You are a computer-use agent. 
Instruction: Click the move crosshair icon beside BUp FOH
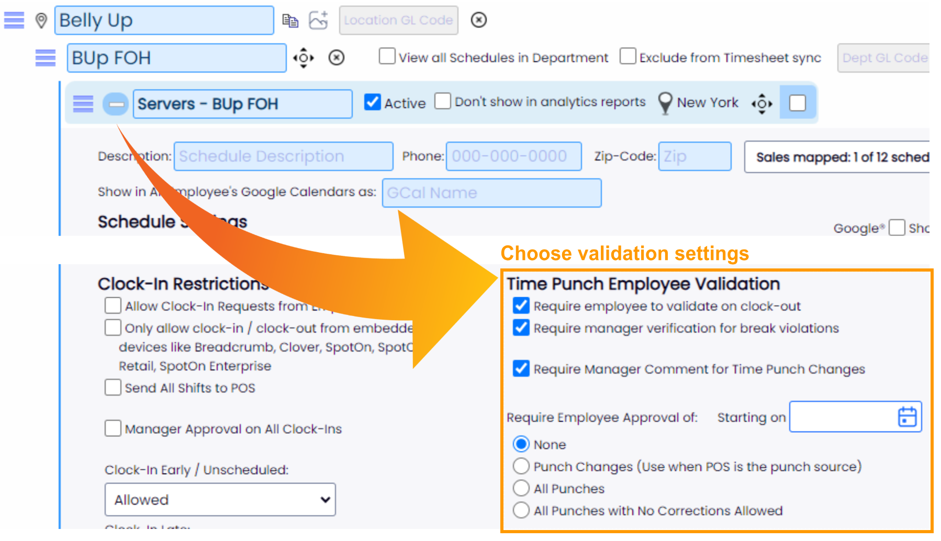click(304, 58)
